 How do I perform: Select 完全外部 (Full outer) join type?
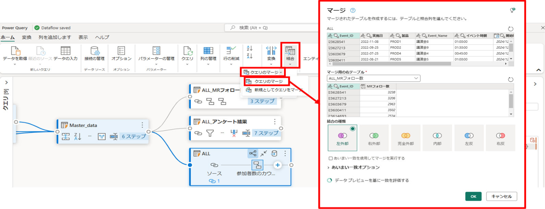pos(405,138)
